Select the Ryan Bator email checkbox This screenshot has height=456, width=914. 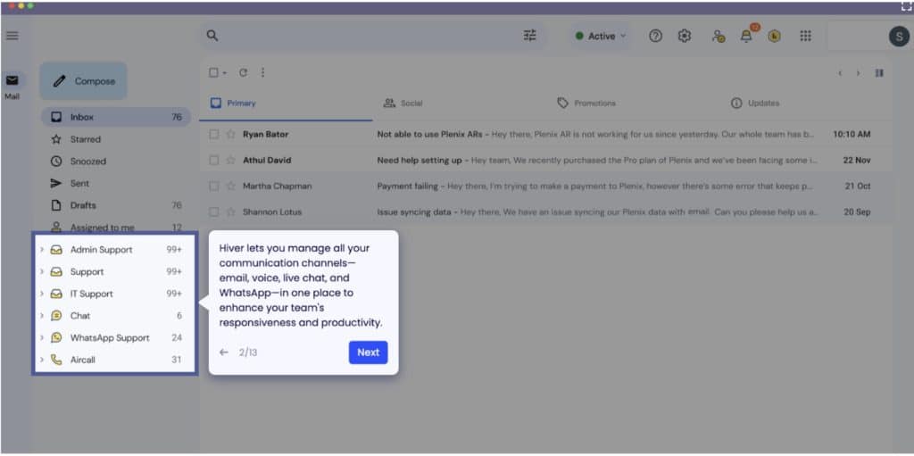point(214,134)
